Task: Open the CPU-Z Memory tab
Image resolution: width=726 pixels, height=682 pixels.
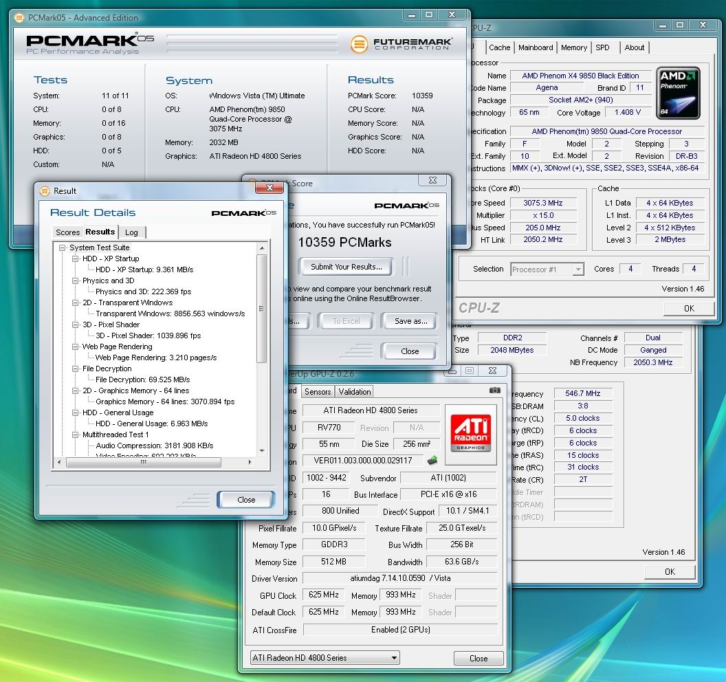Action: click(x=574, y=47)
